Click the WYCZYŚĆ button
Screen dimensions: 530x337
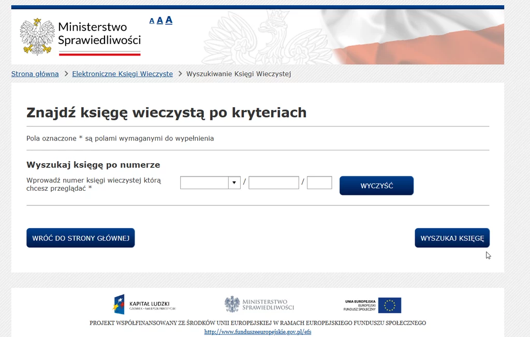377,186
